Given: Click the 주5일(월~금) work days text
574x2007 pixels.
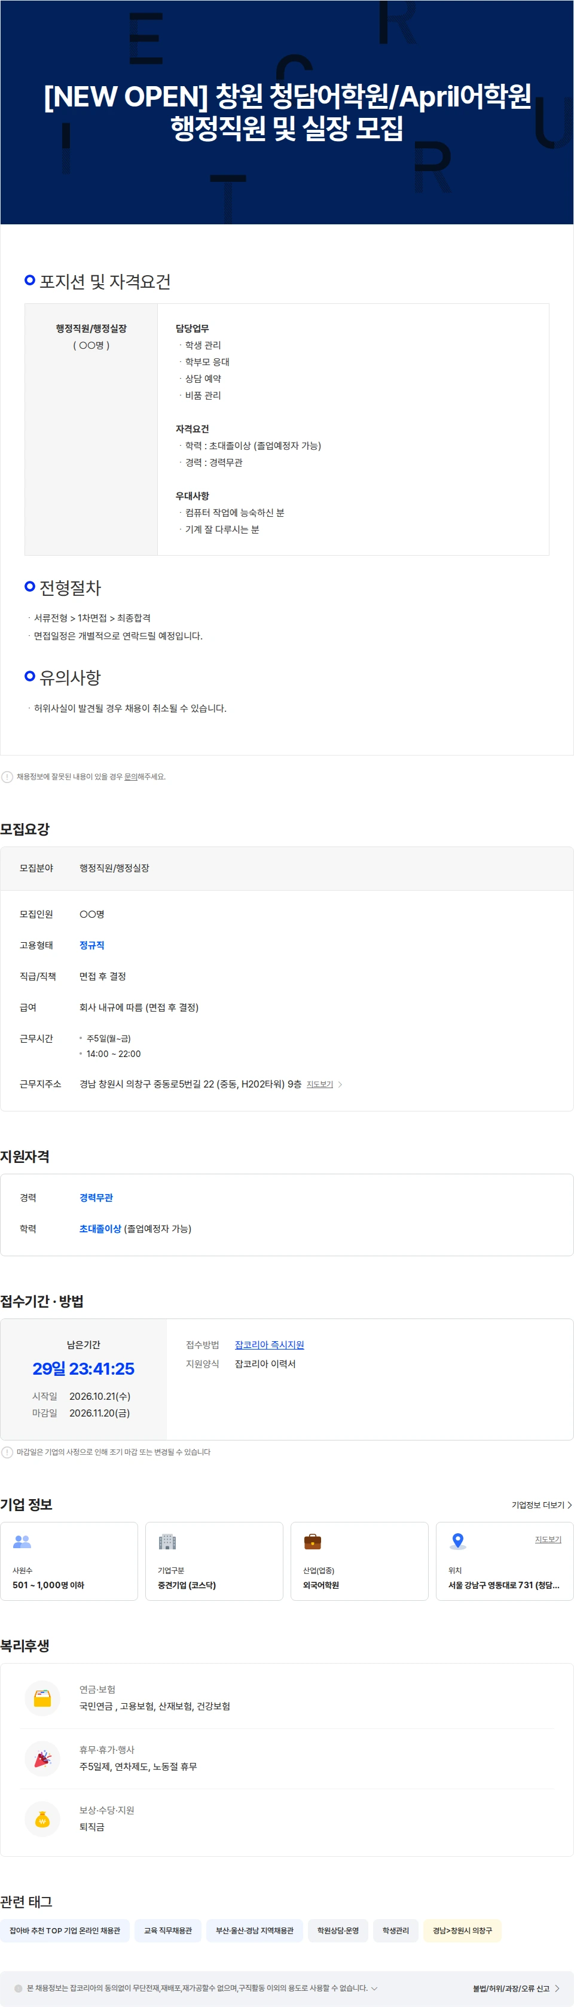Looking at the screenshot, I should [108, 1038].
